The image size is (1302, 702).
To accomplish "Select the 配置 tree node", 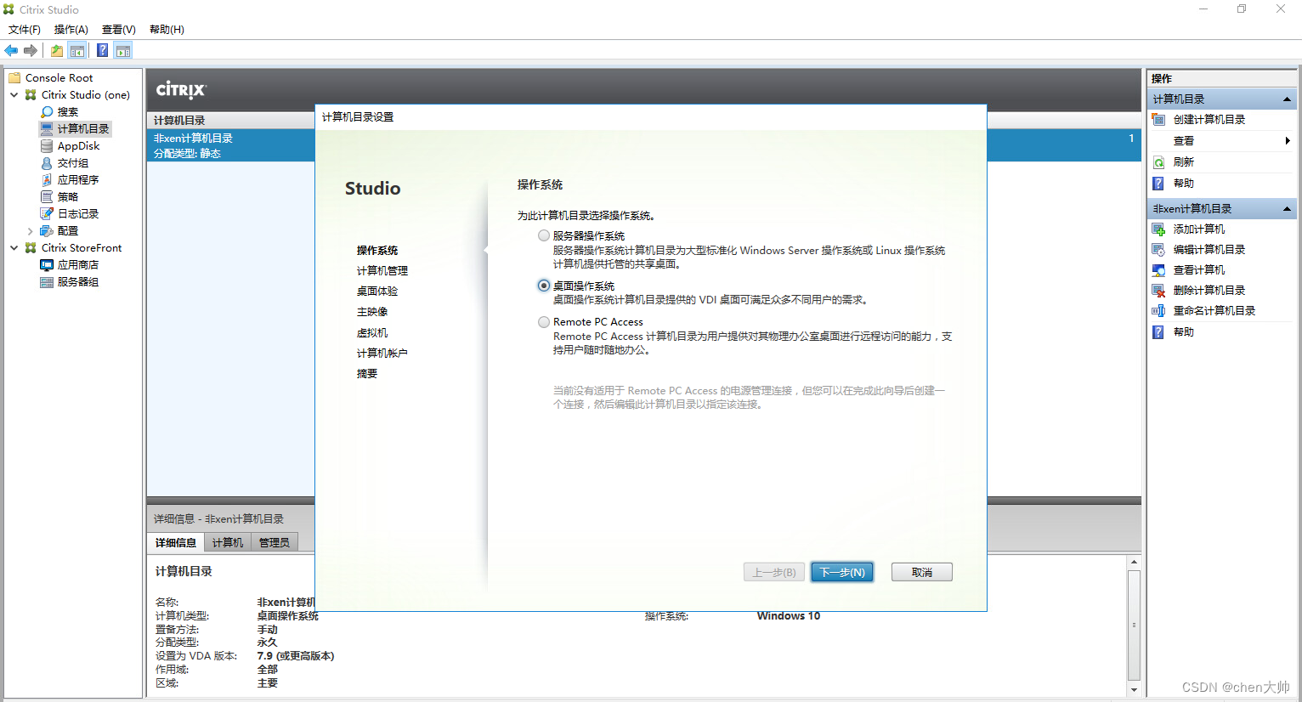I will [x=68, y=231].
